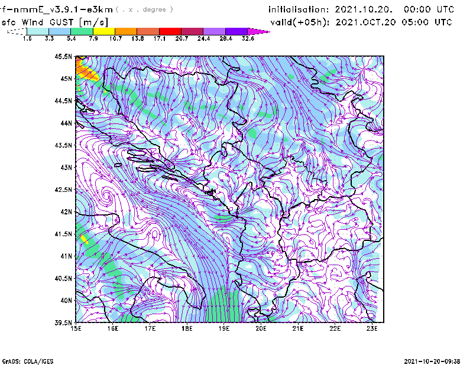The image size is (473, 365).
Task: Click the orange 10.7–13.8 legend swatch
Action: pyautogui.click(x=126, y=31)
